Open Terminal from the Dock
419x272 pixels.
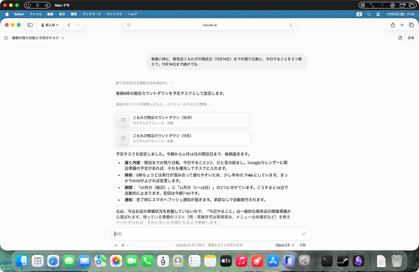coord(327,261)
